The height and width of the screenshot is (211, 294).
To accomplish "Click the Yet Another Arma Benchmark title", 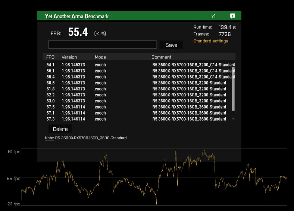I will pos(77,16).
